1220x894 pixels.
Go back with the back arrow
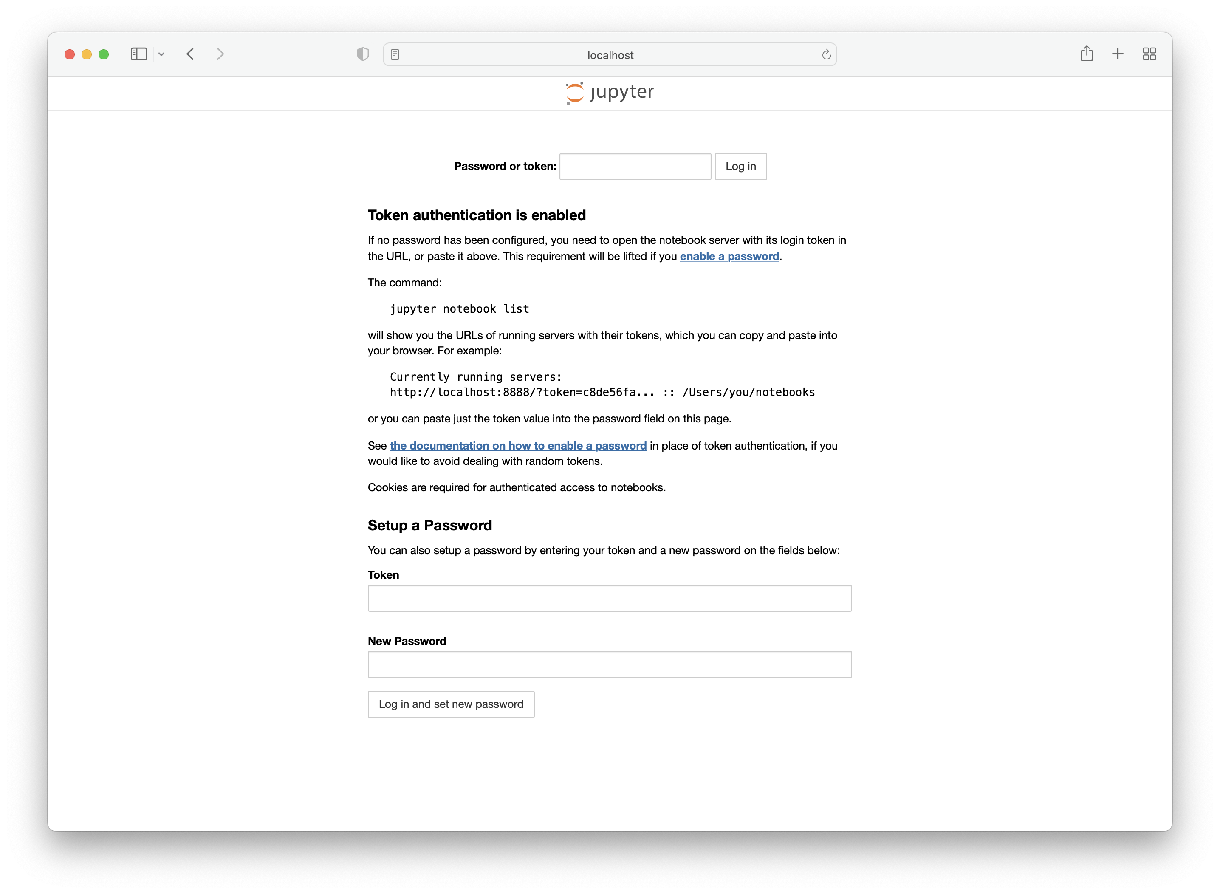point(190,54)
